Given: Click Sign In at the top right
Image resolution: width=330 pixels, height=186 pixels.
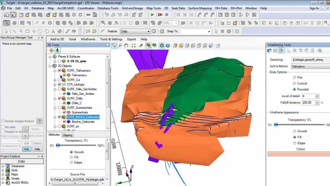Looking at the screenshot, I should (314, 8).
